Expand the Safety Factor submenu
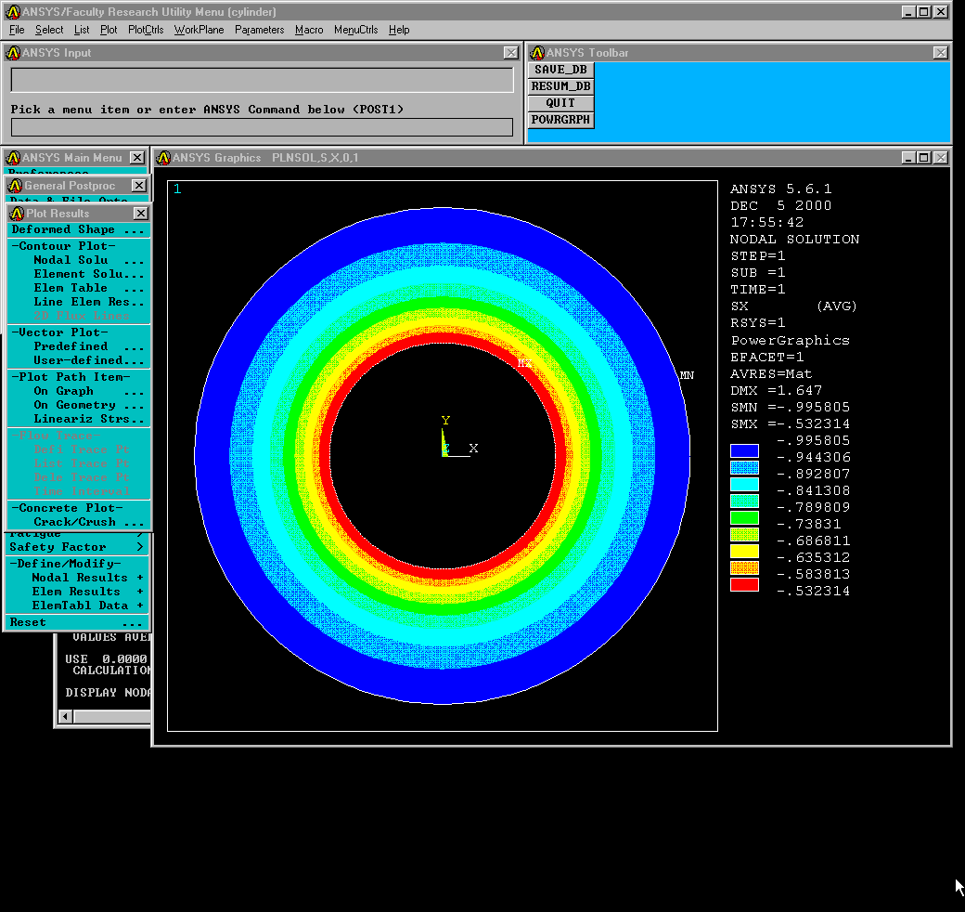Viewport: 965px width, 912px height. coord(77,547)
